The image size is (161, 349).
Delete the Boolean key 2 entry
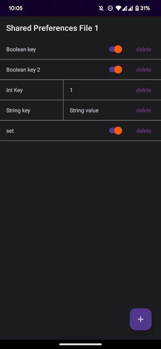[144, 70]
